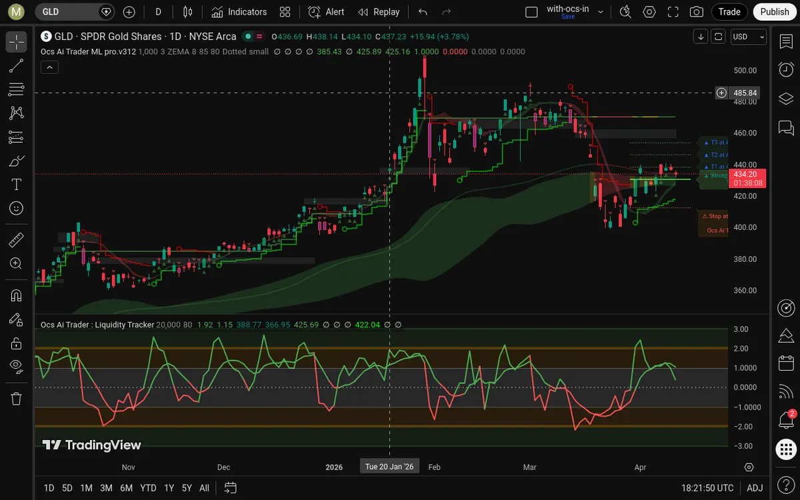Click the Publish button
The width and height of the screenshot is (800, 500).
click(x=775, y=12)
